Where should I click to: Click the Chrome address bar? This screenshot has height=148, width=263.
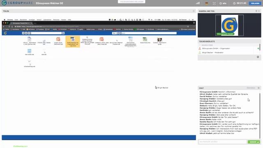(101, 26)
